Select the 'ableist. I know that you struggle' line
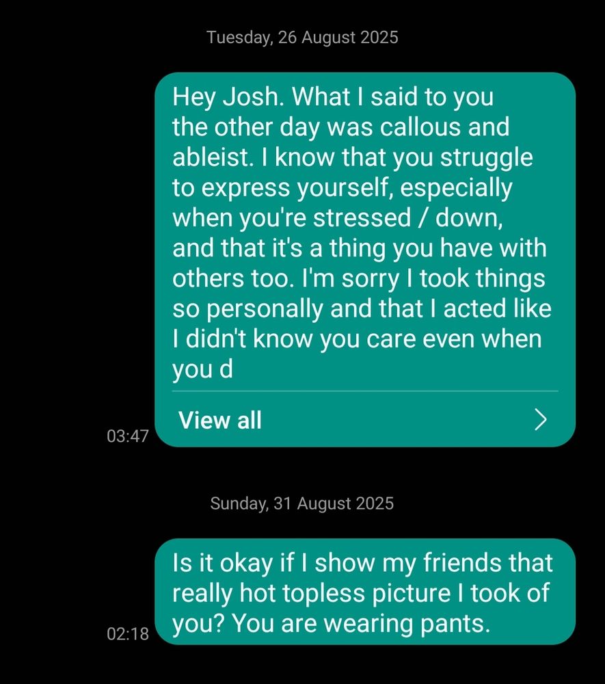Screen dimensions: 605x684 click(353, 157)
